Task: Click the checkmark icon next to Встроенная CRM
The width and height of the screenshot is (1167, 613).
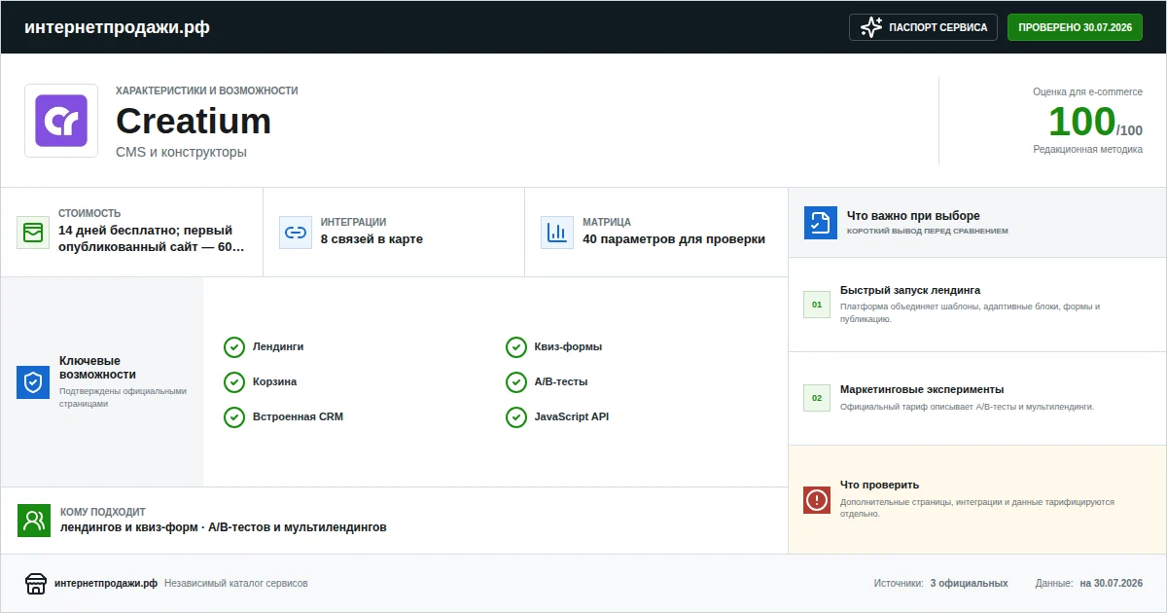Action: 234,417
